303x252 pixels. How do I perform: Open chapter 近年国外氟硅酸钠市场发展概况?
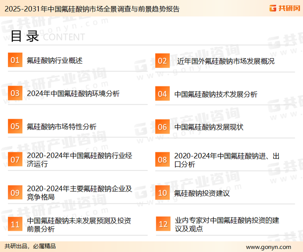[x=226, y=61]
